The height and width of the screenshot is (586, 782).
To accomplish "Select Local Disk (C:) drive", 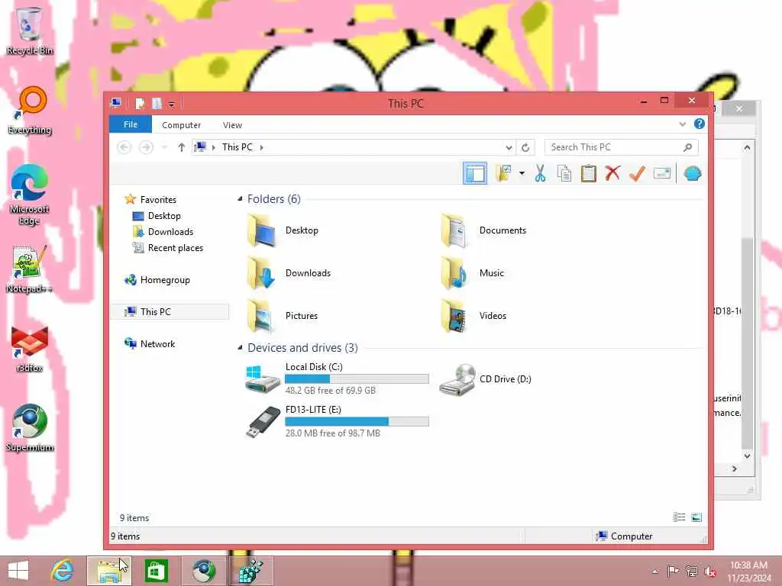I will tap(337, 378).
